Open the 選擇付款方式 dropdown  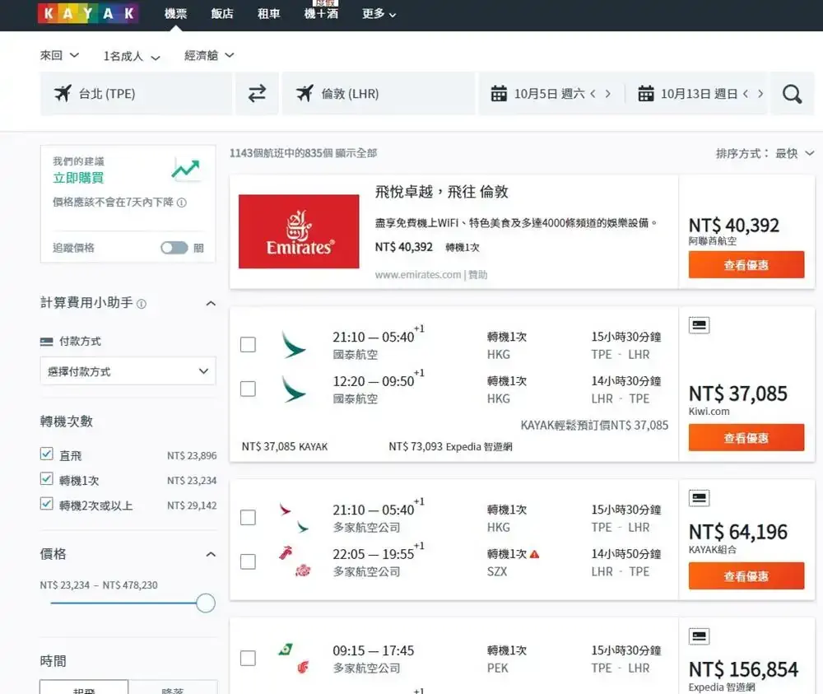(128, 371)
